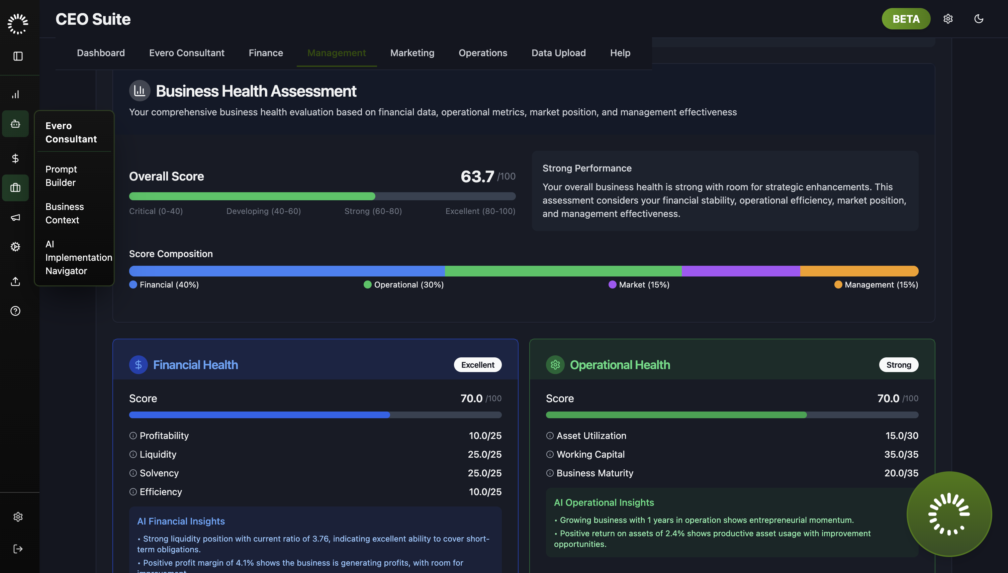Open the floating Evero assistant button
This screenshot has height=573, width=1008.
pos(949,514)
